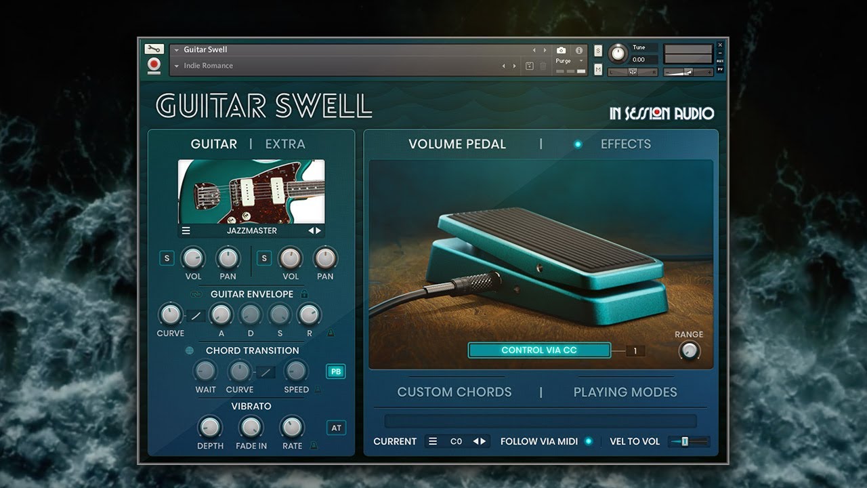Minimize instrument view with minus button

click(720, 53)
